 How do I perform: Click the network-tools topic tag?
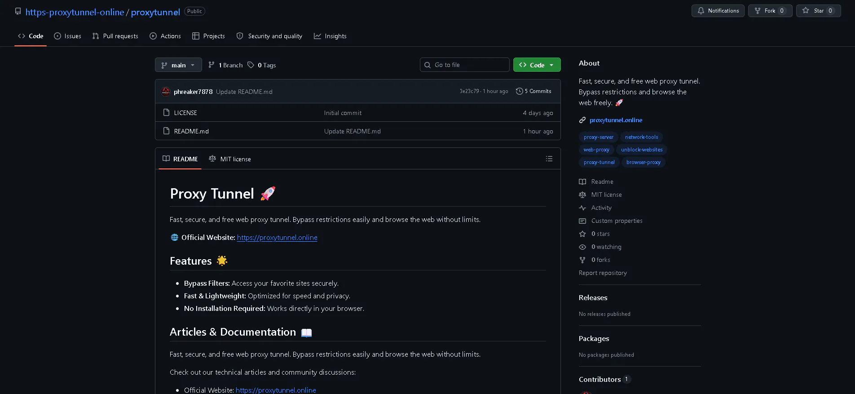click(x=642, y=137)
